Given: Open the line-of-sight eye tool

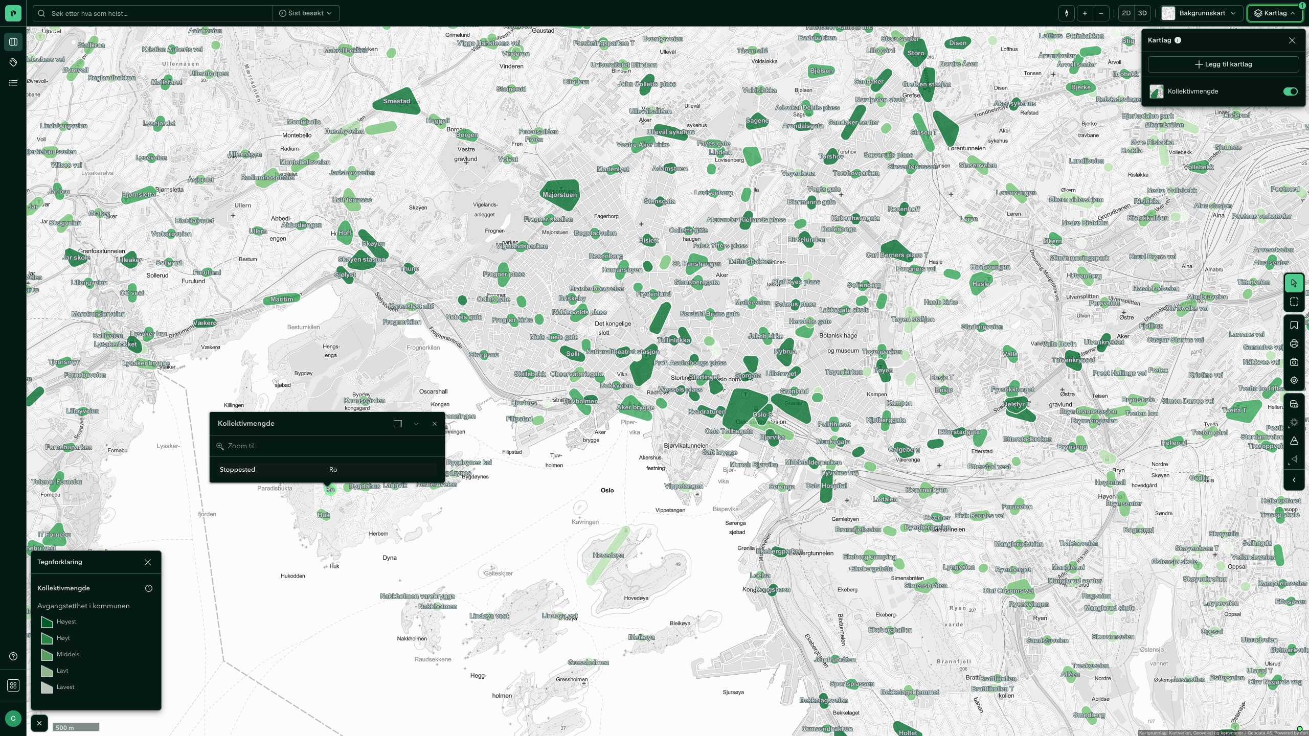Looking at the screenshot, I should [1294, 459].
